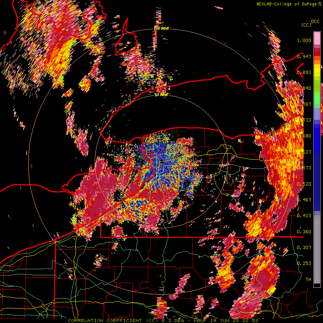Screen dimensions: 323x323
Task: Select the 0.947 scale value
Action: [304, 56]
